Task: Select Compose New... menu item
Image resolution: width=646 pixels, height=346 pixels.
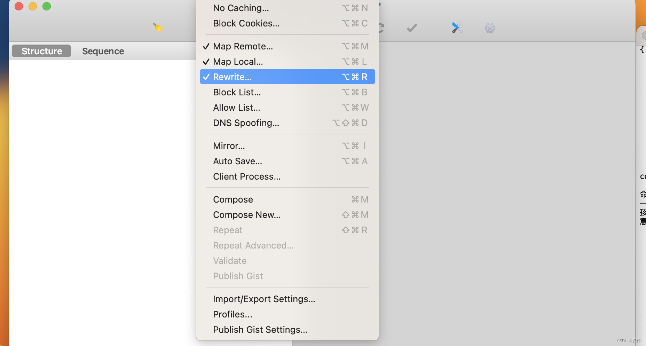Action: pyautogui.click(x=287, y=215)
